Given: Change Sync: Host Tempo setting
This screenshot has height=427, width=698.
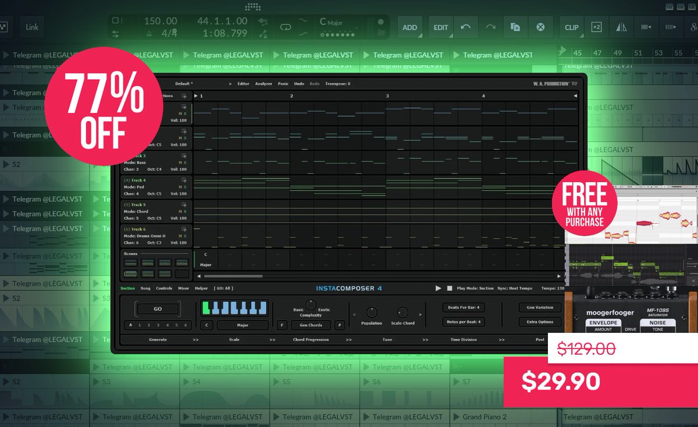Looking at the screenshot, I should 515,288.
